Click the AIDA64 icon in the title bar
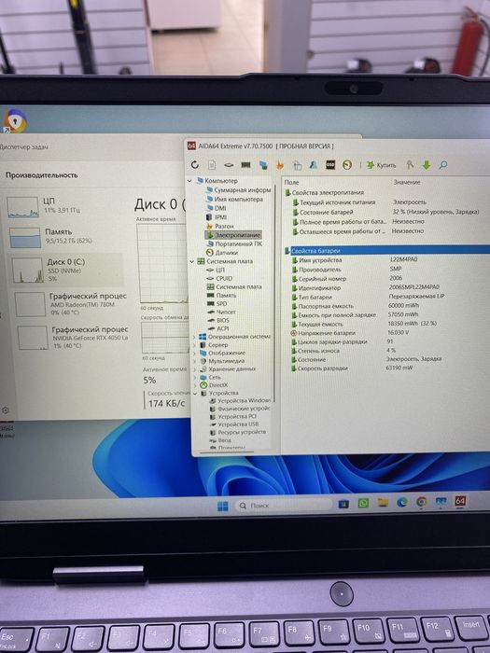490x653 pixels. click(x=191, y=146)
